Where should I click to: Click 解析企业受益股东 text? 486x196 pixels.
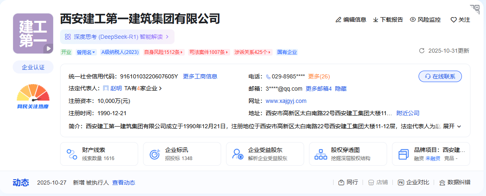tap(268, 158)
